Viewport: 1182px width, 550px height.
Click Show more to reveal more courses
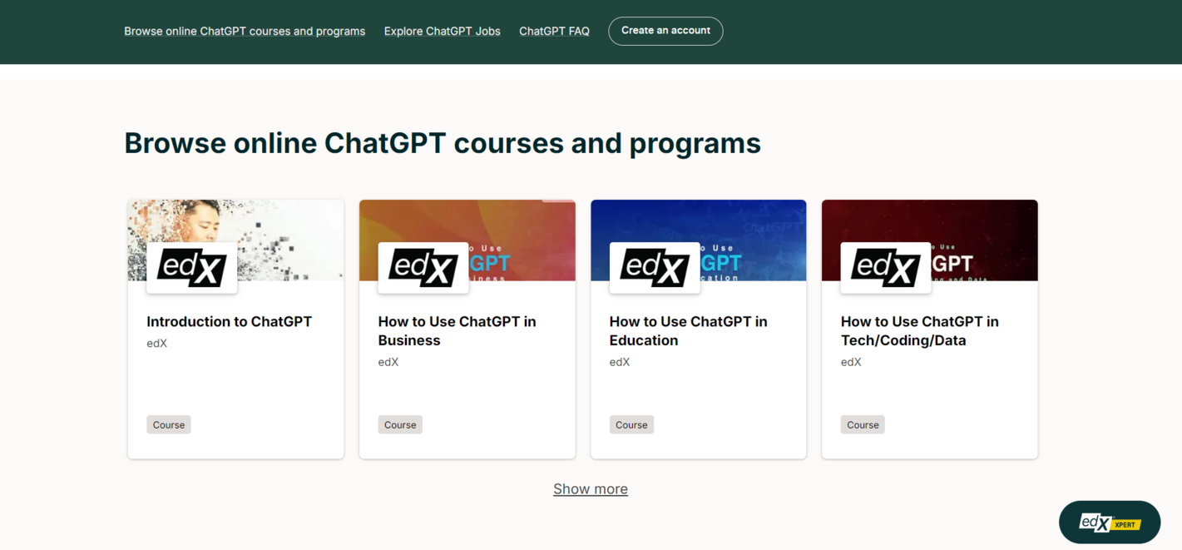pos(591,489)
